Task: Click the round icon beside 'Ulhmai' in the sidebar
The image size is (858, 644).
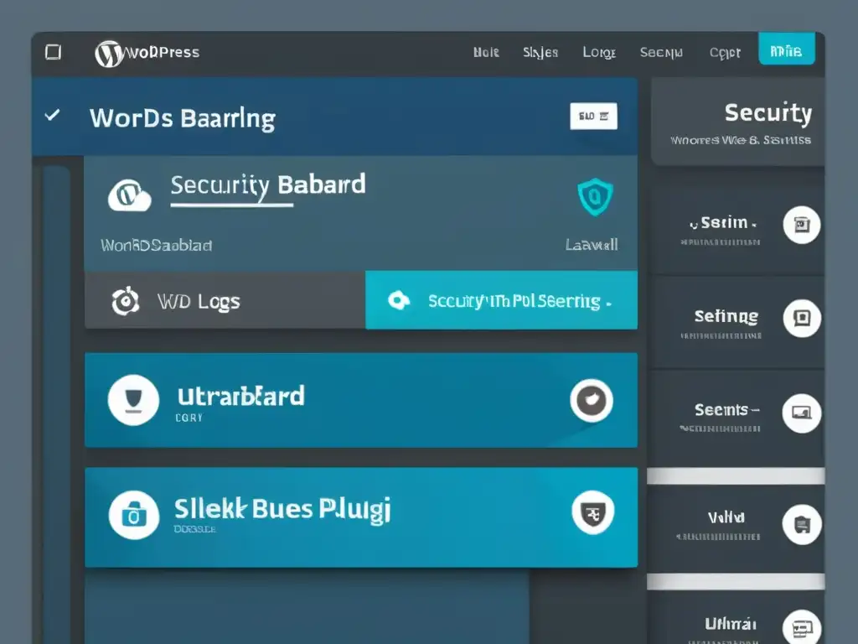Action: click(802, 627)
